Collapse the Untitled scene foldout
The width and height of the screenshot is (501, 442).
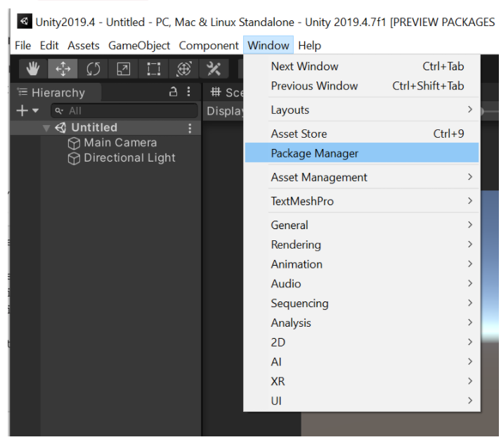pyautogui.click(x=46, y=129)
